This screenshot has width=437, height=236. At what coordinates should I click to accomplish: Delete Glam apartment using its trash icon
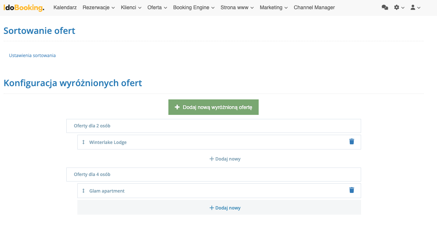(x=352, y=190)
